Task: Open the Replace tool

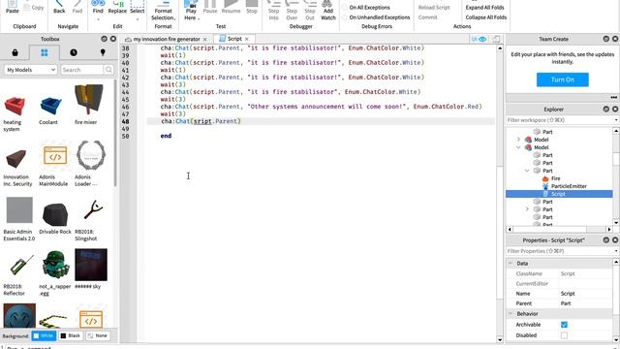Action: (x=117, y=7)
